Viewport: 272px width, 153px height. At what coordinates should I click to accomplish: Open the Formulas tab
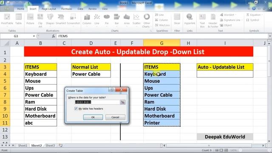[x=67, y=9]
